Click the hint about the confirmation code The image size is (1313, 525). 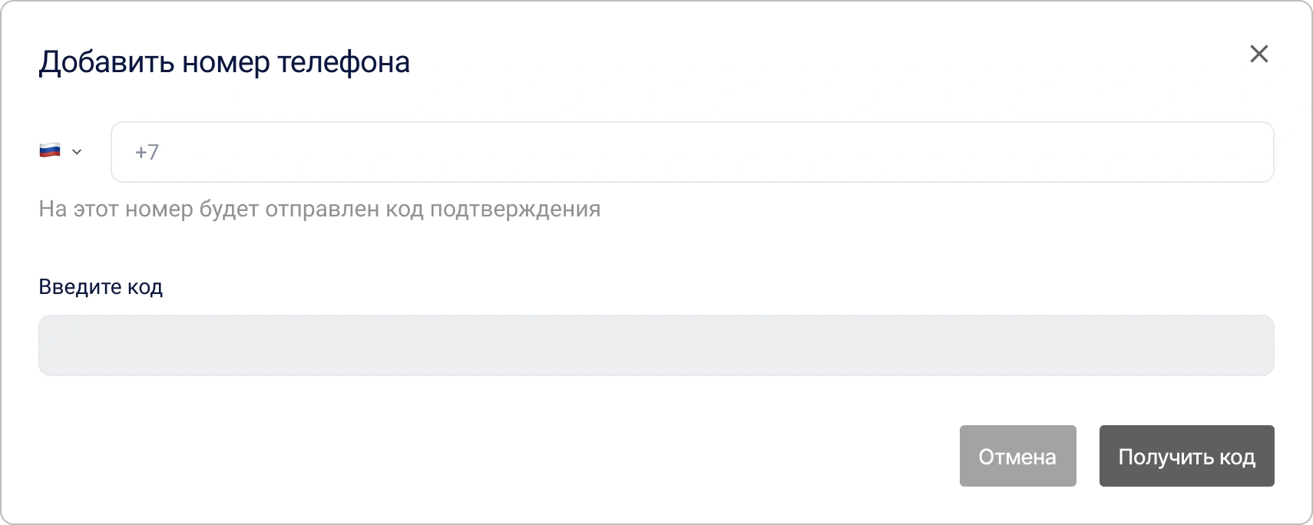click(320, 208)
